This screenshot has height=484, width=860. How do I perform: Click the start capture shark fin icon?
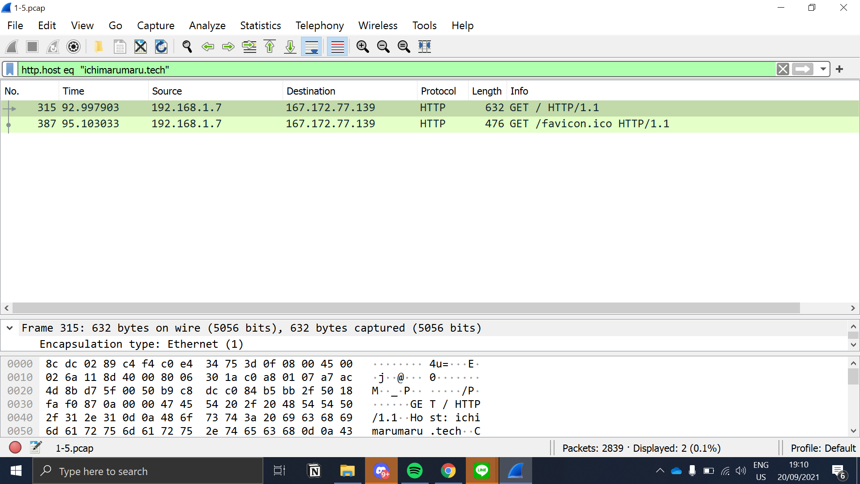(x=12, y=47)
